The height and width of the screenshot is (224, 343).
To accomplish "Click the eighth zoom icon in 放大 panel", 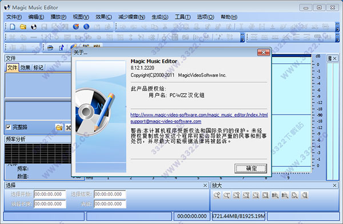I will coord(285,195).
